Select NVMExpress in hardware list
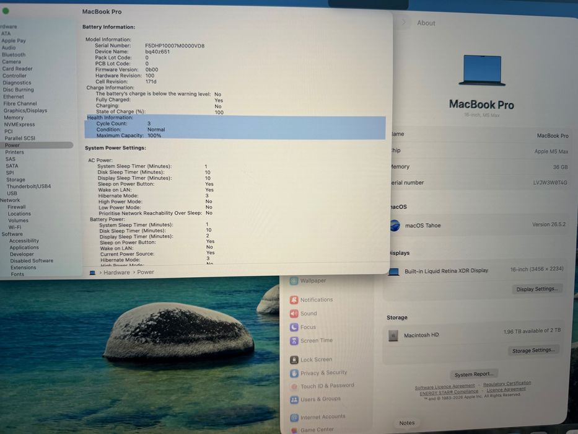 click(x=20, y=125)
